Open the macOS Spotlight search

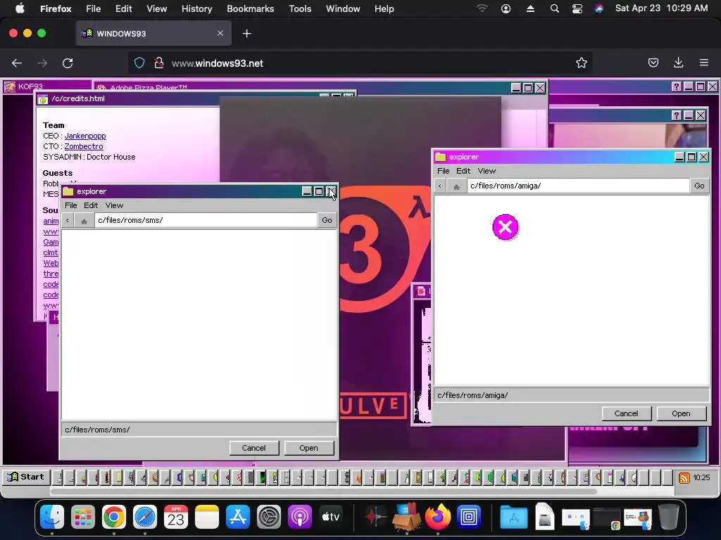pyautogui.click(x=555, y=8)
